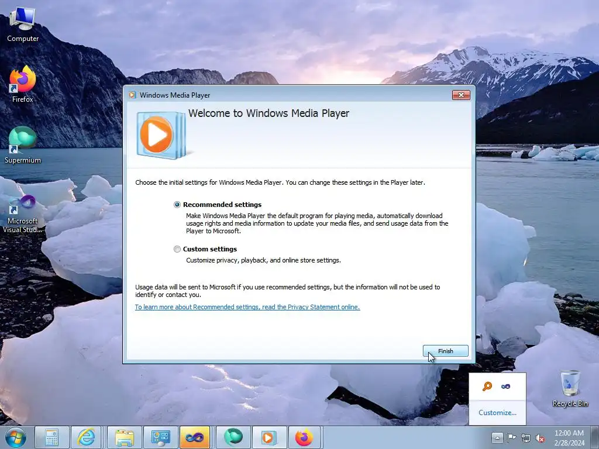
Task: Click the "Customize privacy, playback, and online store settings." text
Action: click(263, 260)
